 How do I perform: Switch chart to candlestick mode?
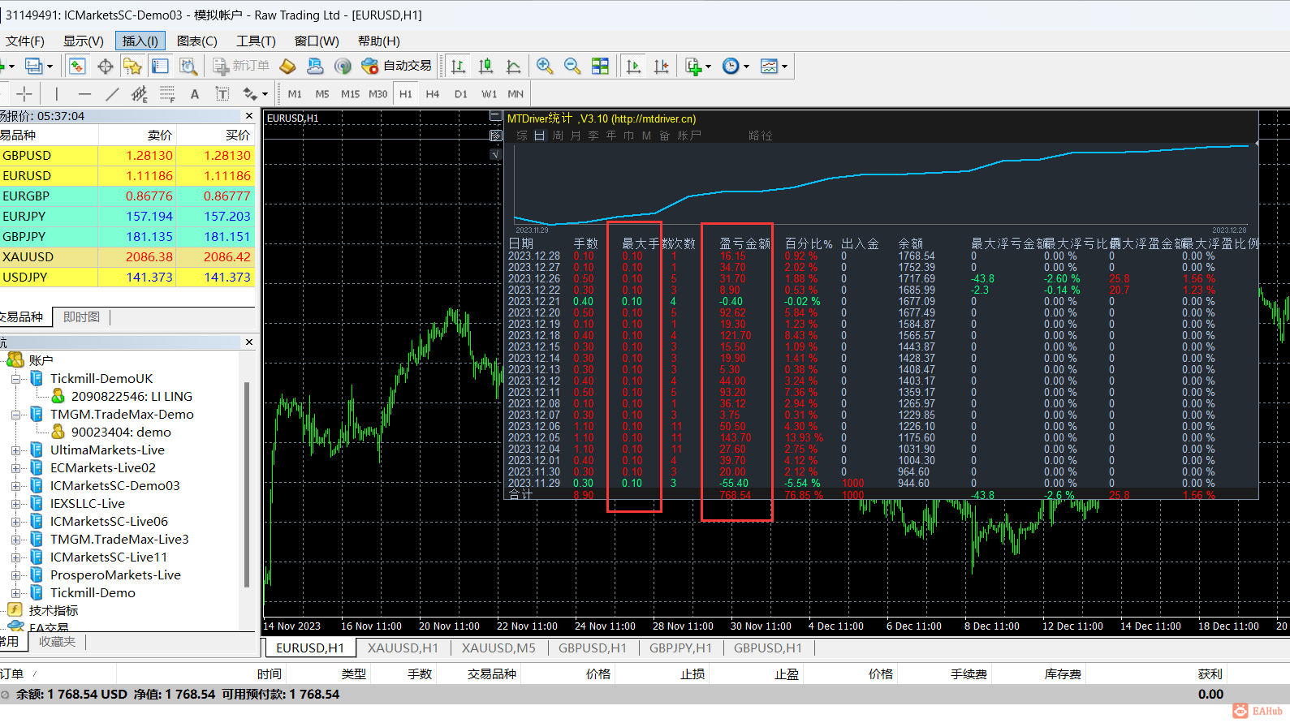pyautogui.click(x=485, y=67)
